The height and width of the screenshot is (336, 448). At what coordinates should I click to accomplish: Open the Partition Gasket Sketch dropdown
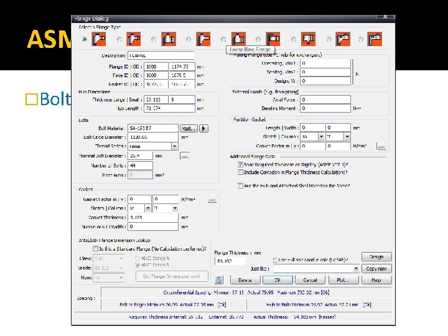(321, 136)
